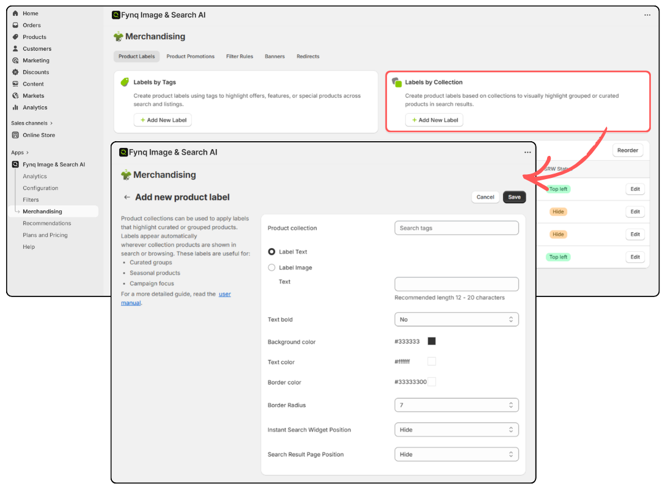
Task: Click the Merchandising icon in back window
Action: [x=119, y=37]
